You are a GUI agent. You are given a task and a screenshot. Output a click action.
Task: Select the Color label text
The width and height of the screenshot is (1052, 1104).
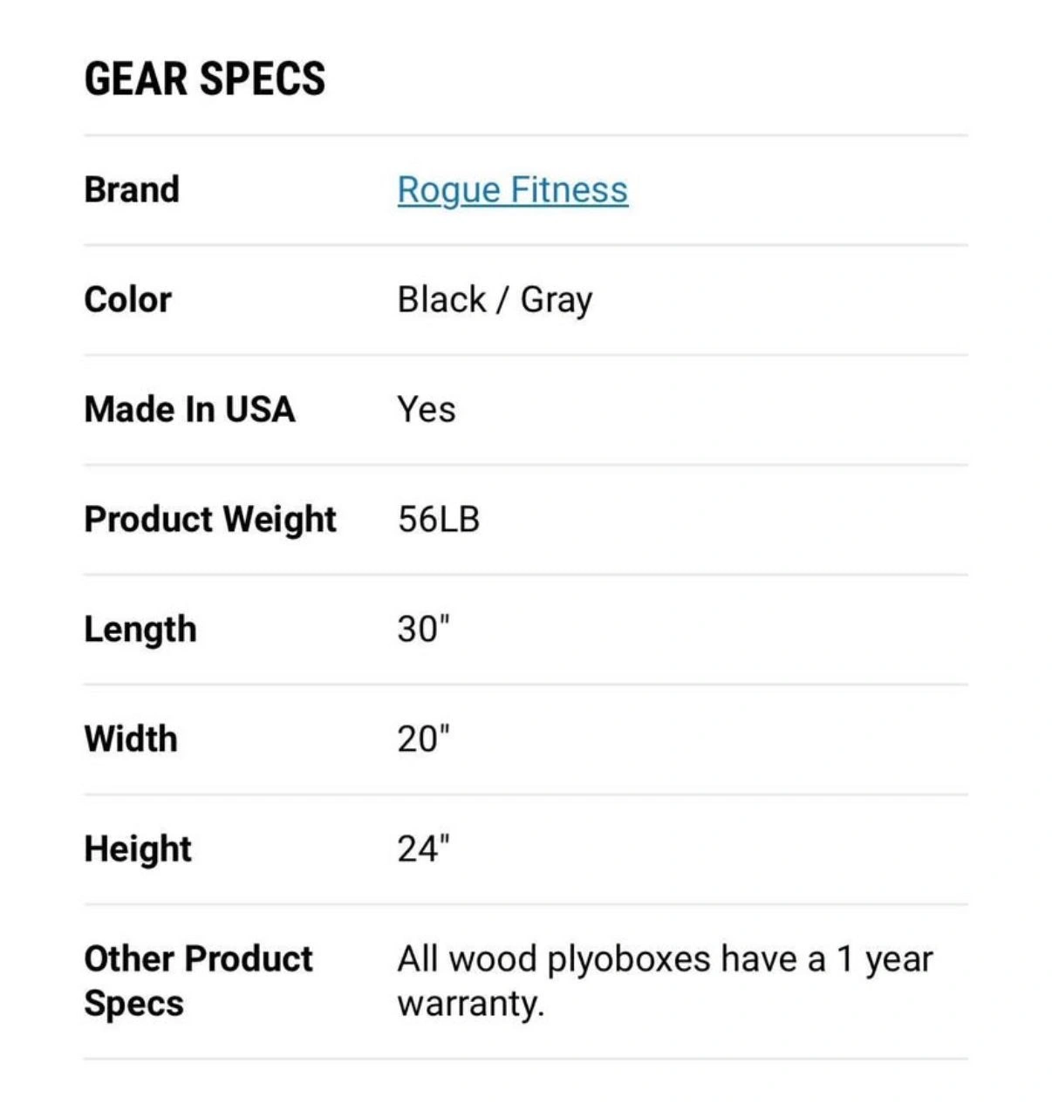point(127,299)
